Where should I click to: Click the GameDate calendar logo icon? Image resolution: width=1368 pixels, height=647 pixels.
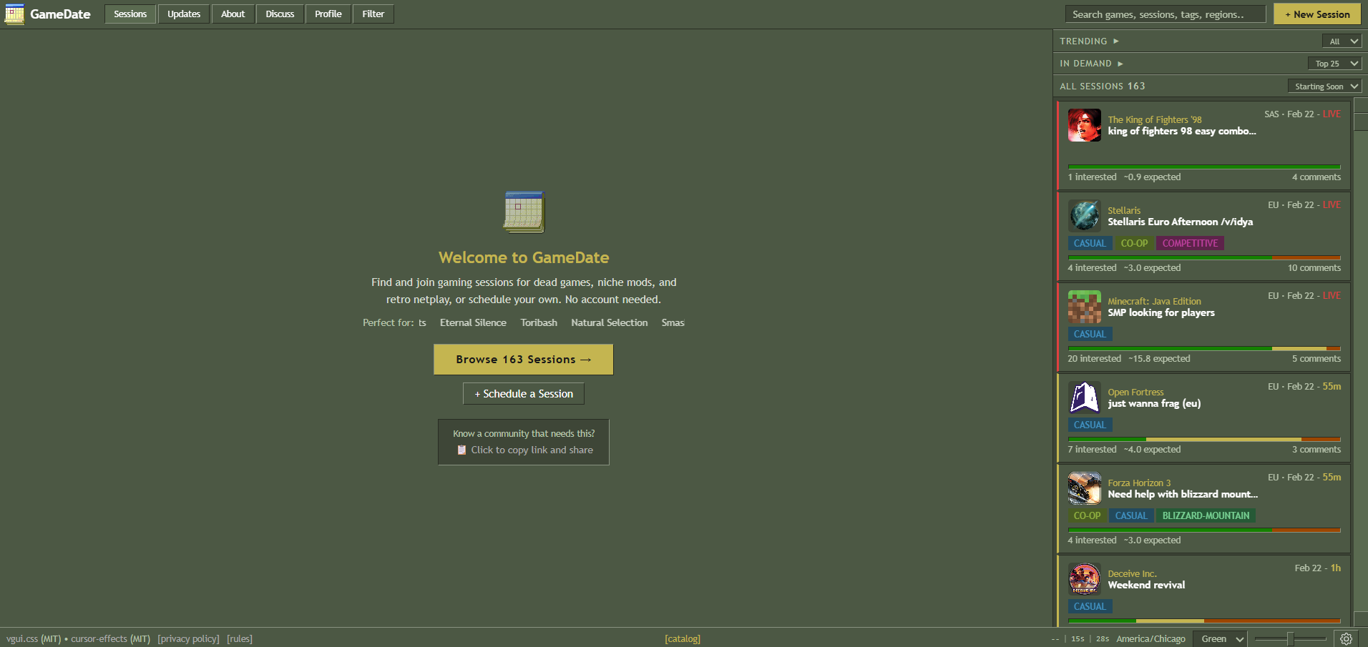[x=14, y=14]
